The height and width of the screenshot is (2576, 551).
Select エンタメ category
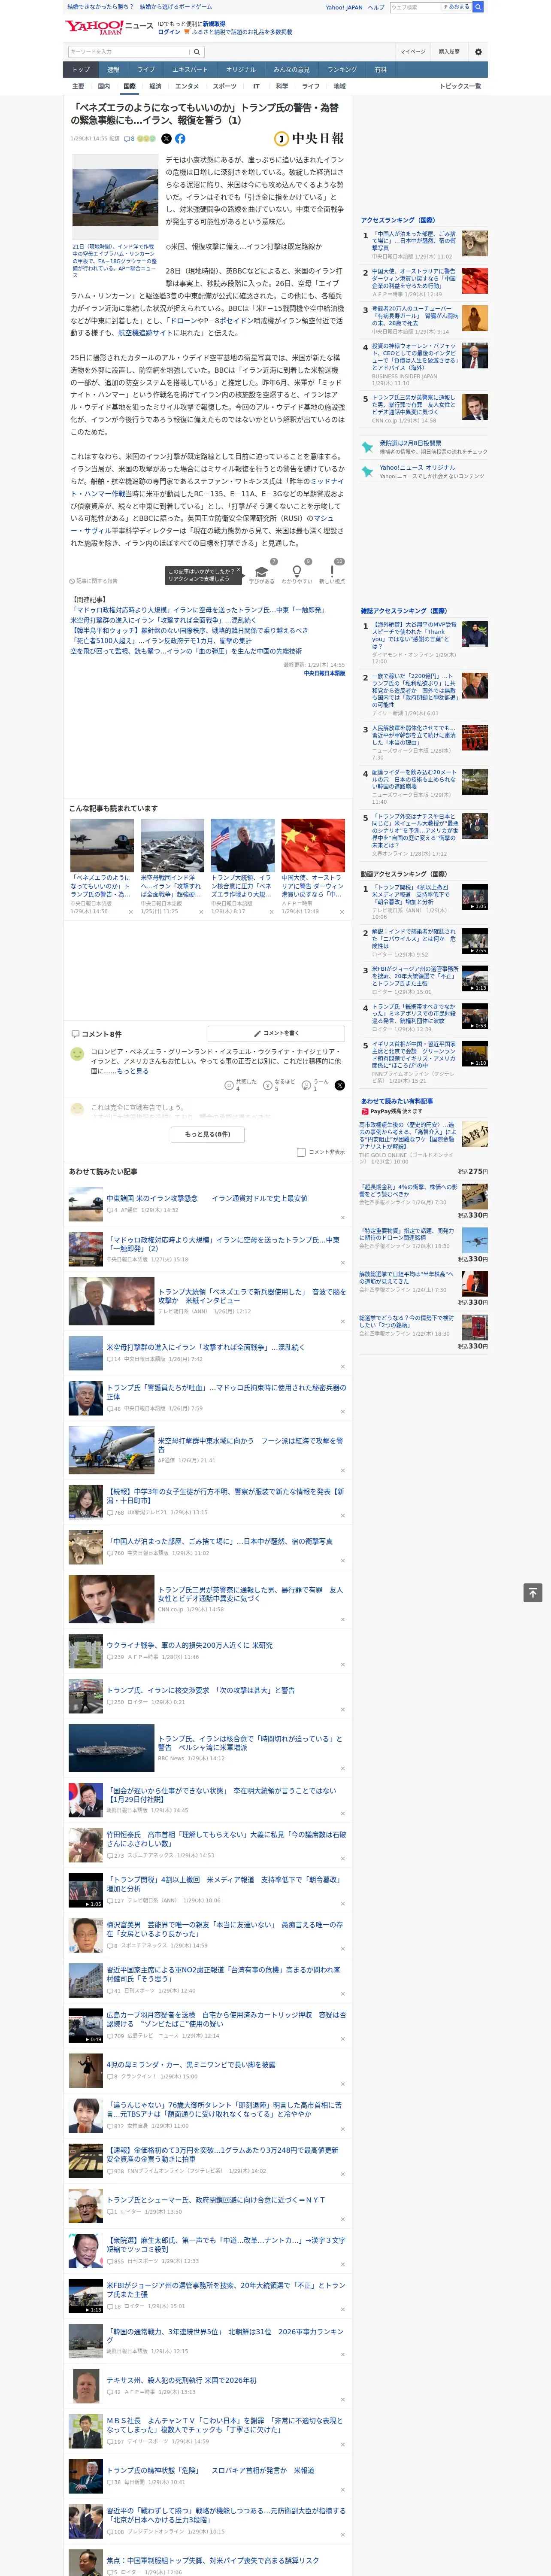click(187, 86)
